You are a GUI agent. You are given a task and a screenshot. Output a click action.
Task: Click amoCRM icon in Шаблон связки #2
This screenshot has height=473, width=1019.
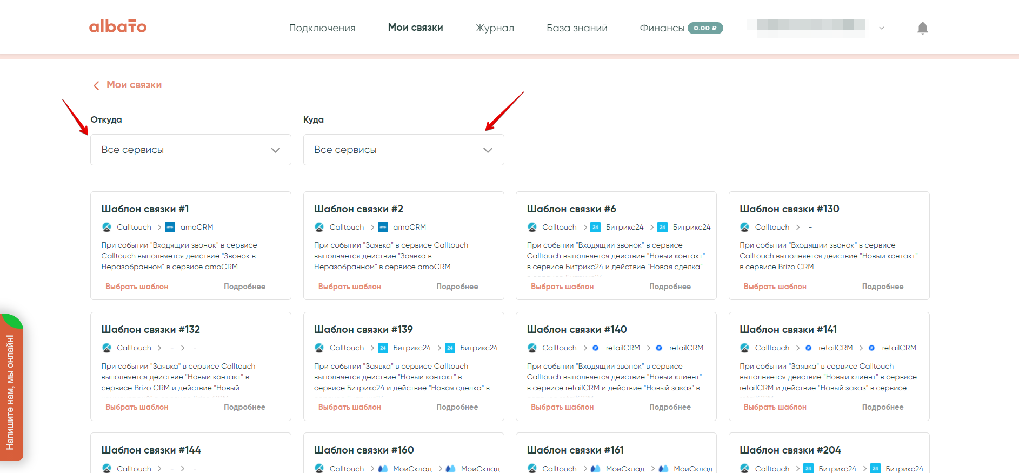(383, 227)
